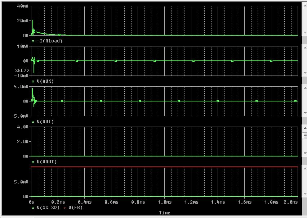
Task: Click the 1.0ms x-axis tick label
Action: click(165, 202)
